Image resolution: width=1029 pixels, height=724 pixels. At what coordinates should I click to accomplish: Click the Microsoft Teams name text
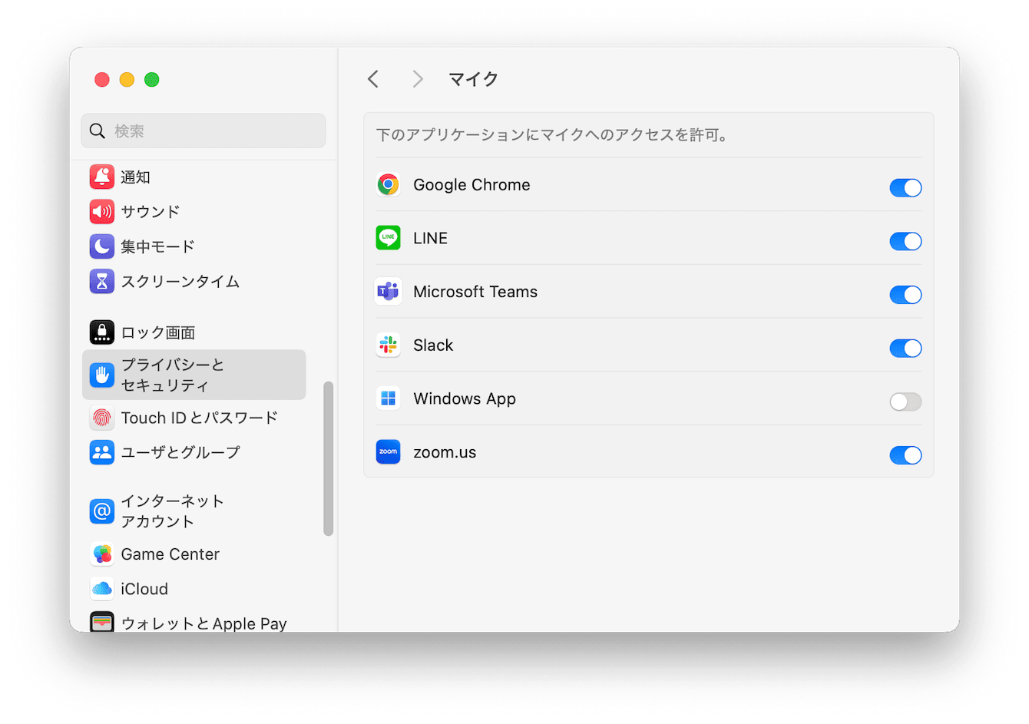click(475, 292)
